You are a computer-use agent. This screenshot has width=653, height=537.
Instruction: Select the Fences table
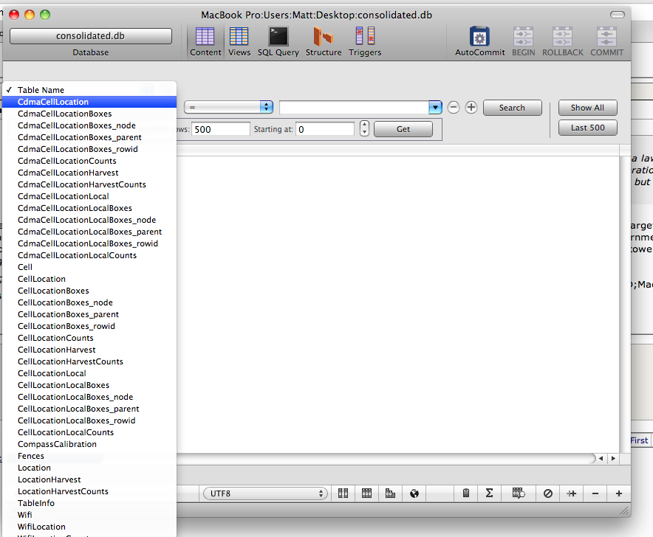coord(89,456)
